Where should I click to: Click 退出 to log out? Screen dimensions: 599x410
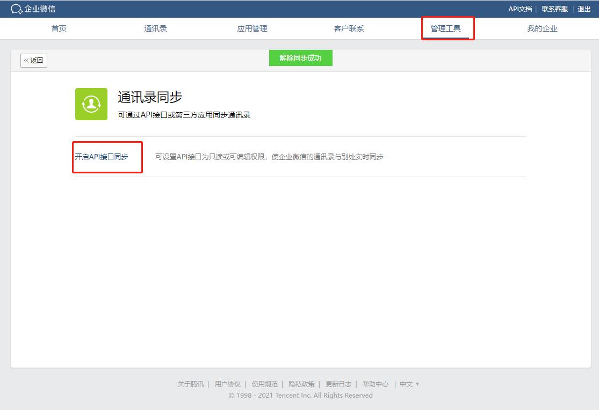point(583,8)
